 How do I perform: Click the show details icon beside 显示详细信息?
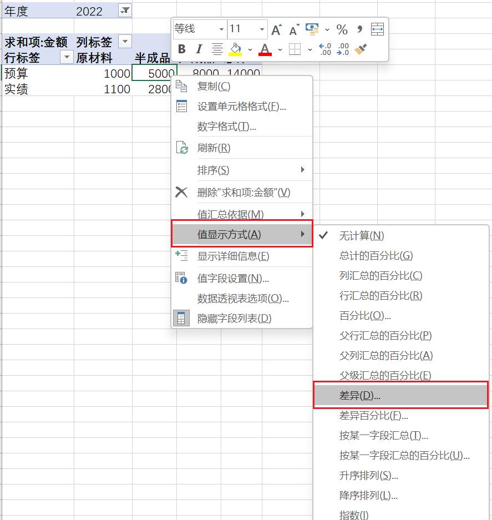click(x=181, y=256)
